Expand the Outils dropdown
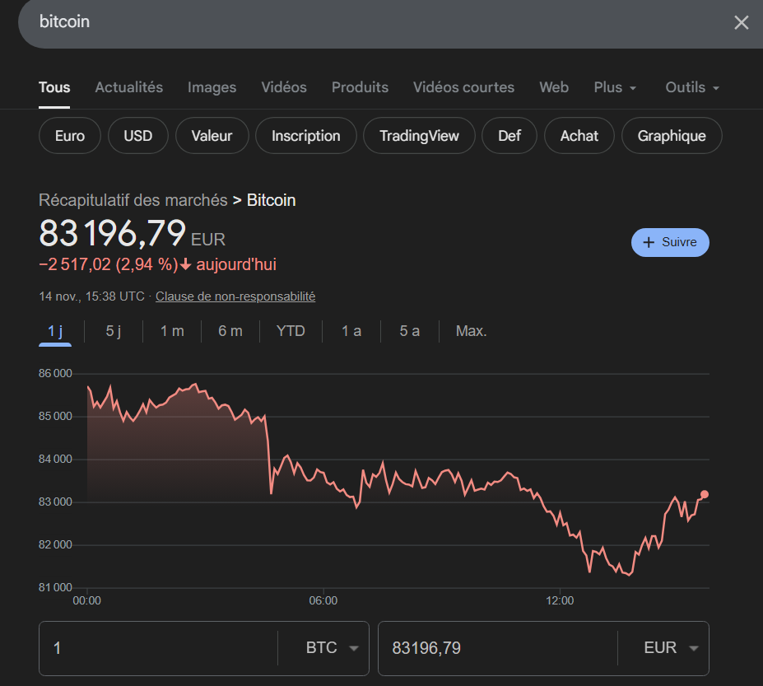This screenshot has height=686, width=763. click(x=692, y=87)
